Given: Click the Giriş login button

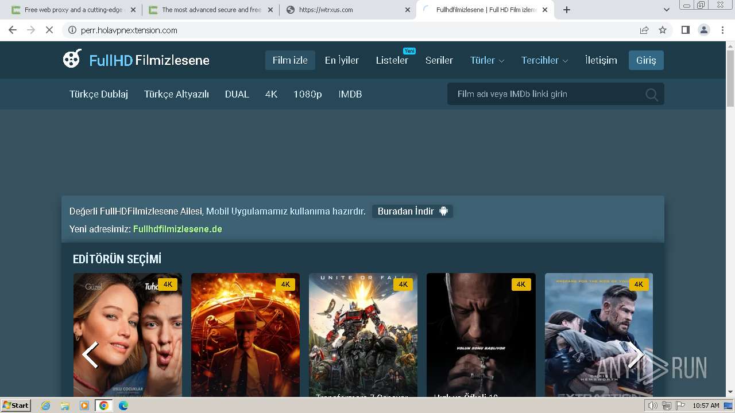Looking at the screenshot, I should (x=646, y=60).
